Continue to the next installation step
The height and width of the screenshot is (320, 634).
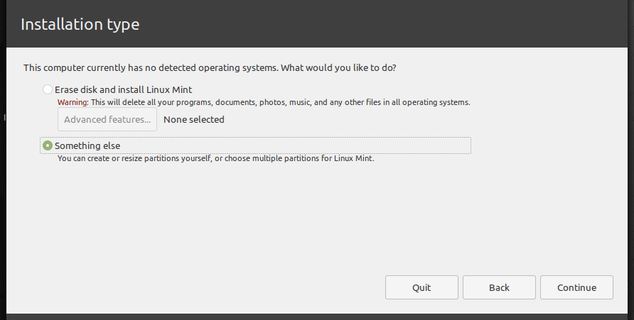tap(576, 287)
